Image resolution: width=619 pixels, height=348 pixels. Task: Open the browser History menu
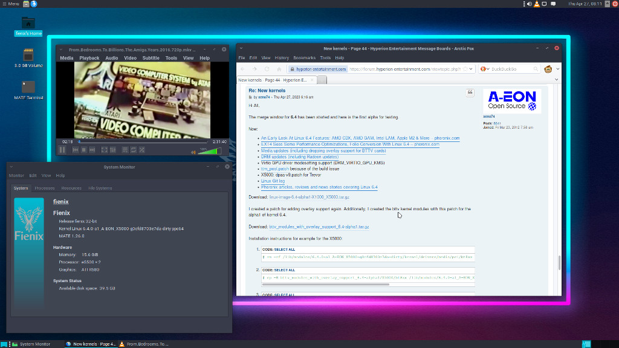282,58
